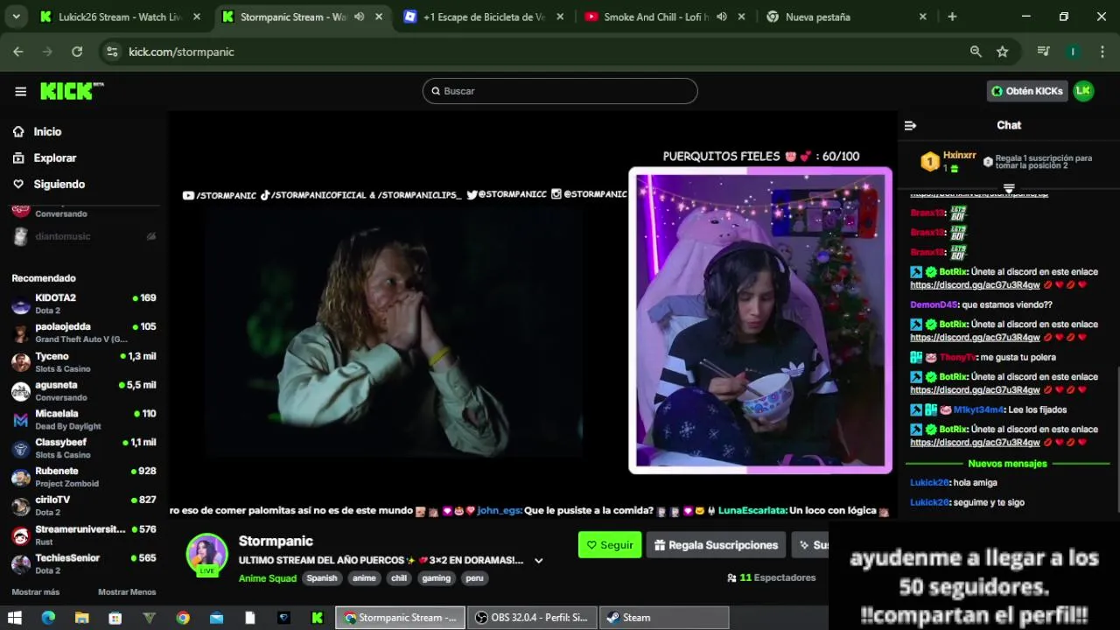Click the green LK profile avatar
1120x630 pixels.
pos(1083,91)
